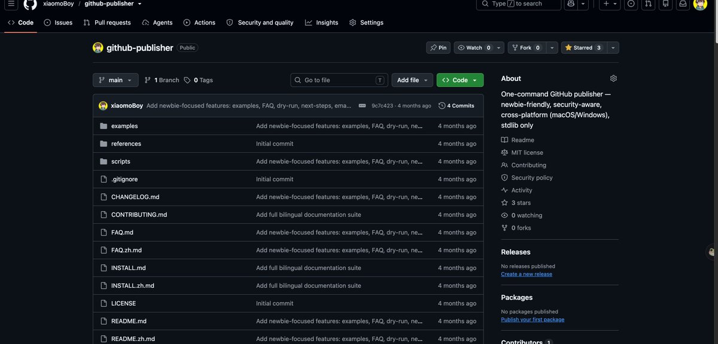Open the Insights tab
This screenshot has height=344, width=718.
(322, 23)
